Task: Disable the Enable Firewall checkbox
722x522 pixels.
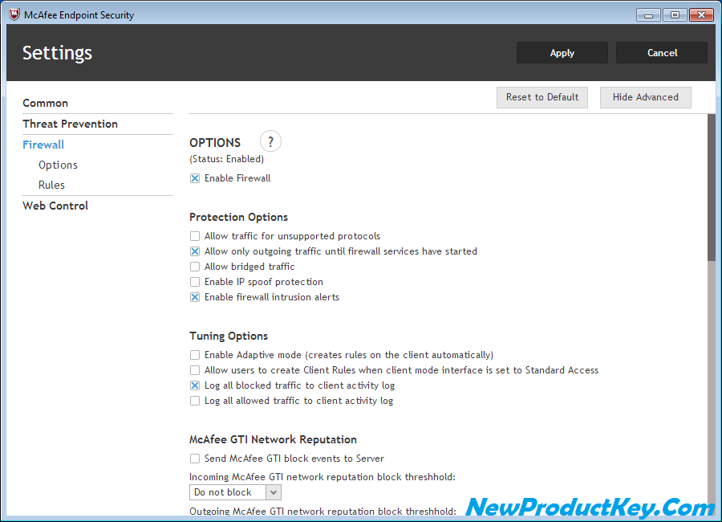Action: point(195,178)
